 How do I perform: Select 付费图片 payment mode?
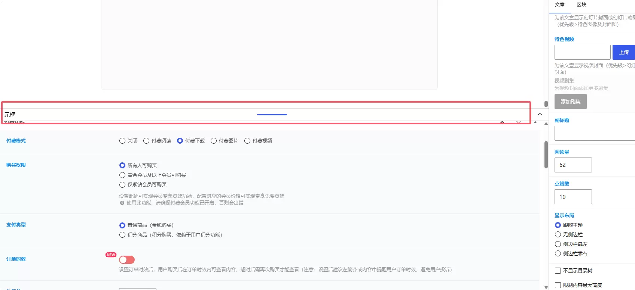pyautogui.click(x=214, y=141)
